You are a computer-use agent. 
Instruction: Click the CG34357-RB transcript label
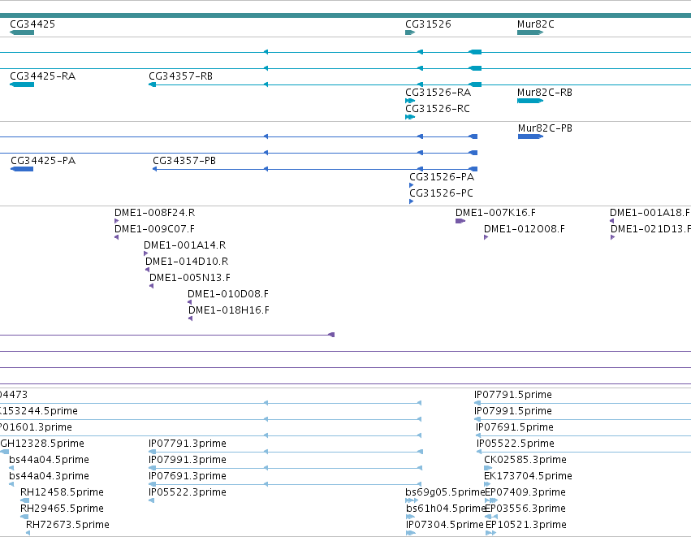pos(181,76)
